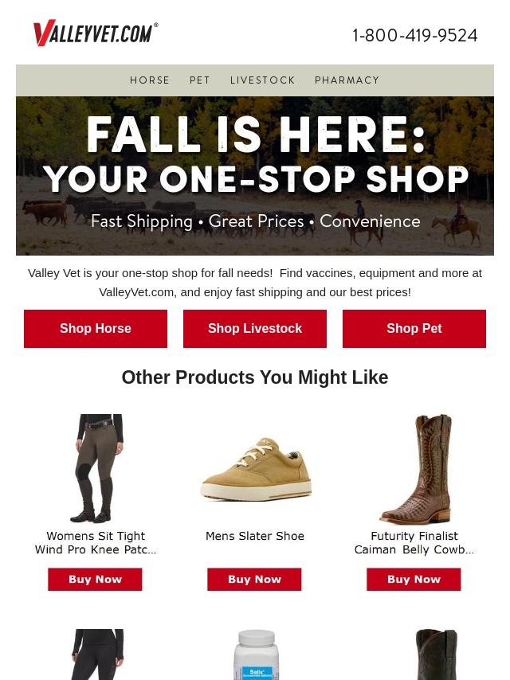The image size is (510, 680).
Task: Buy Now for Futurity Finalist boot
Action: point(414,580)
